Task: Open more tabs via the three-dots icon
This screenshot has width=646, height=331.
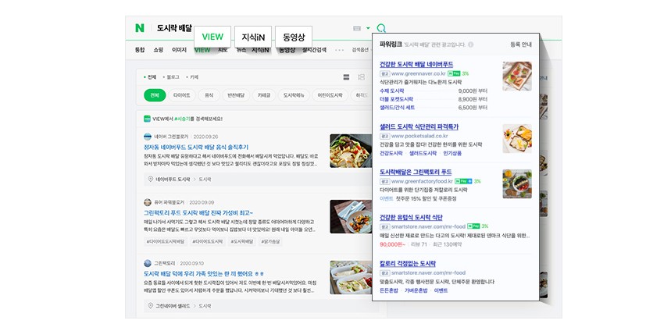Action: (x=339, y=50)
